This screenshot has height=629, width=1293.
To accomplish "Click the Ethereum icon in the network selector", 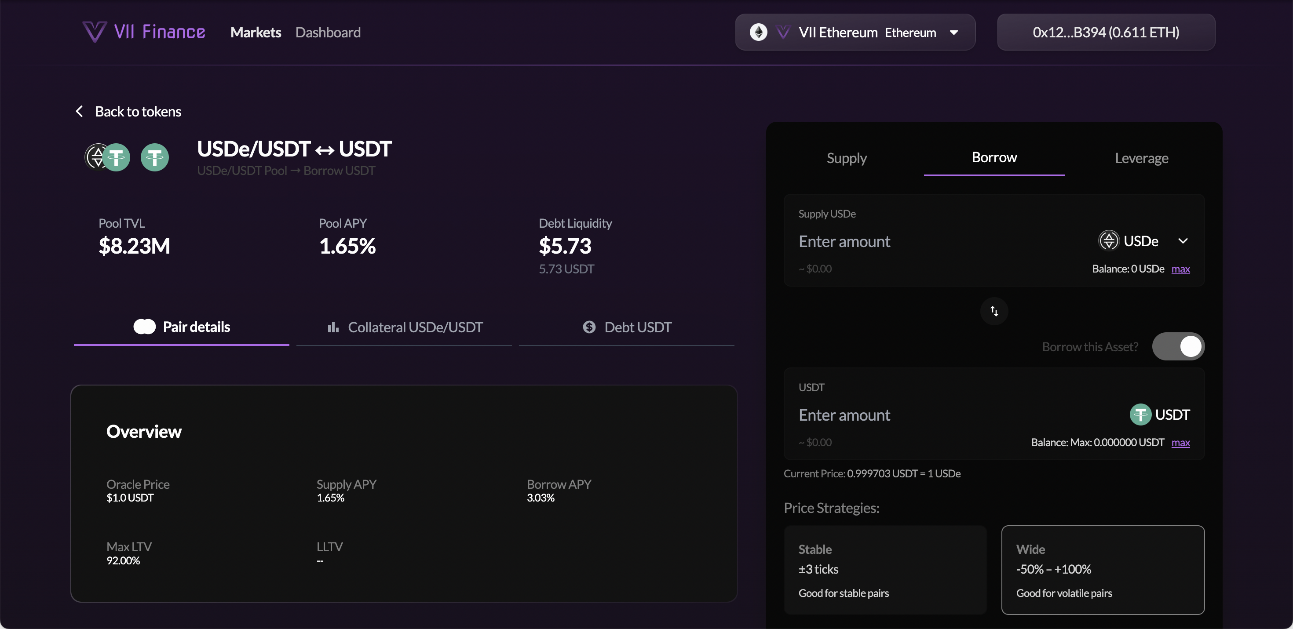I will (x=760, y=32).
